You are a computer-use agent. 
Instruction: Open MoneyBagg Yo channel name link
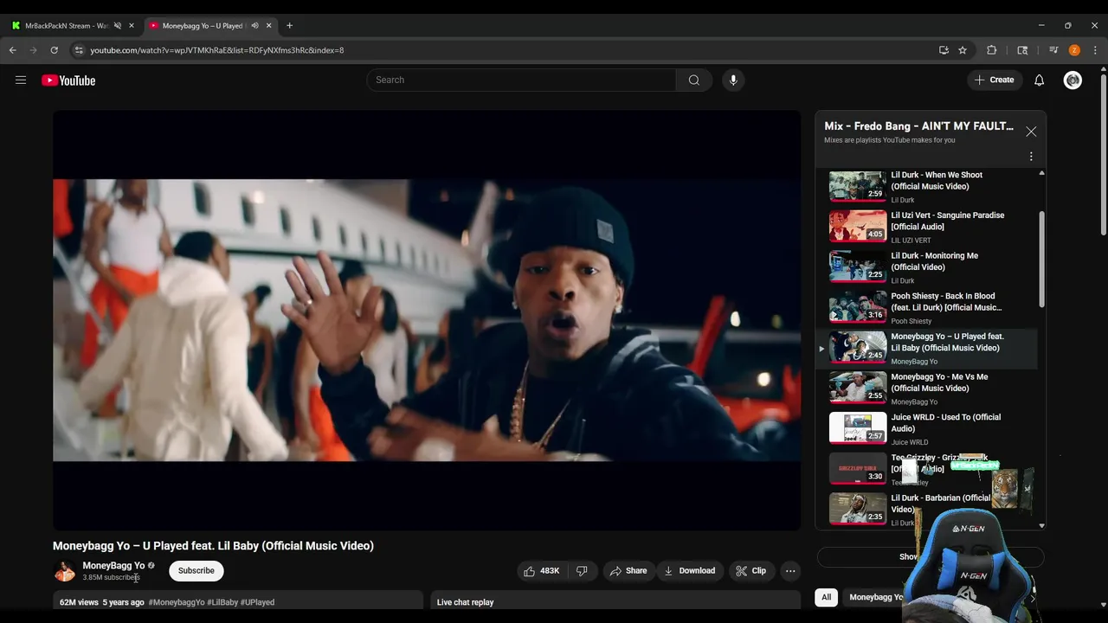113,566
